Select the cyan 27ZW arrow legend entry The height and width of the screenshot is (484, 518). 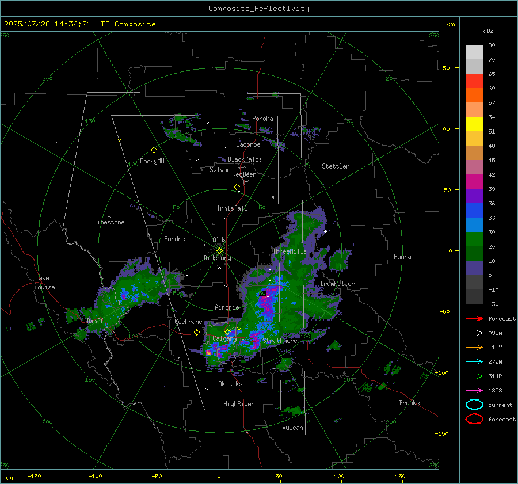click(x=474, y=362)
